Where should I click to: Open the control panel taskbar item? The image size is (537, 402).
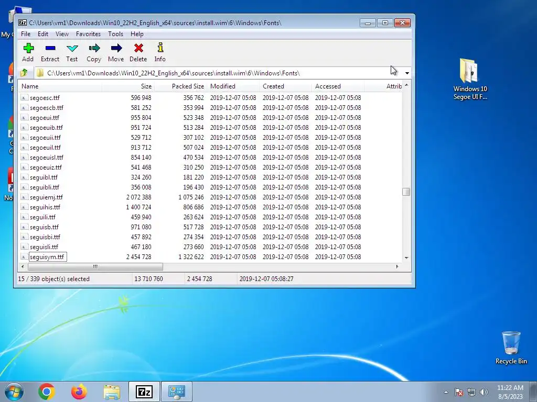[x=177, y=392]
